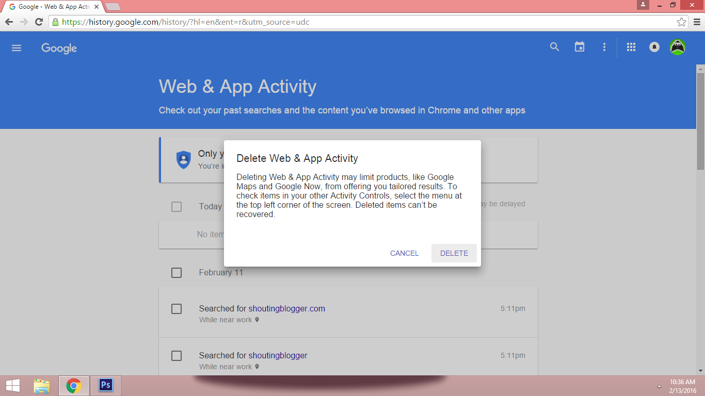Click the green padlock security icon
Viewport: 705px width, 396px height.
(55, 22)
